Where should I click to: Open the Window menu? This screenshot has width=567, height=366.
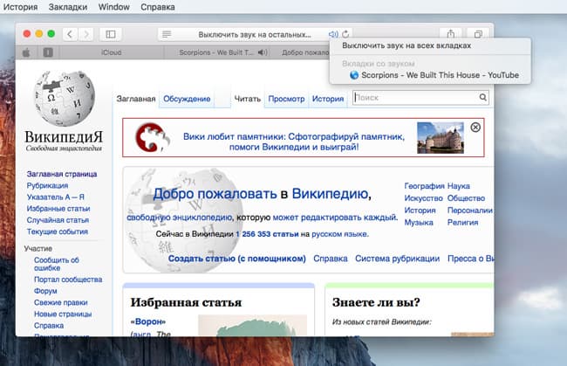(114, 7)
